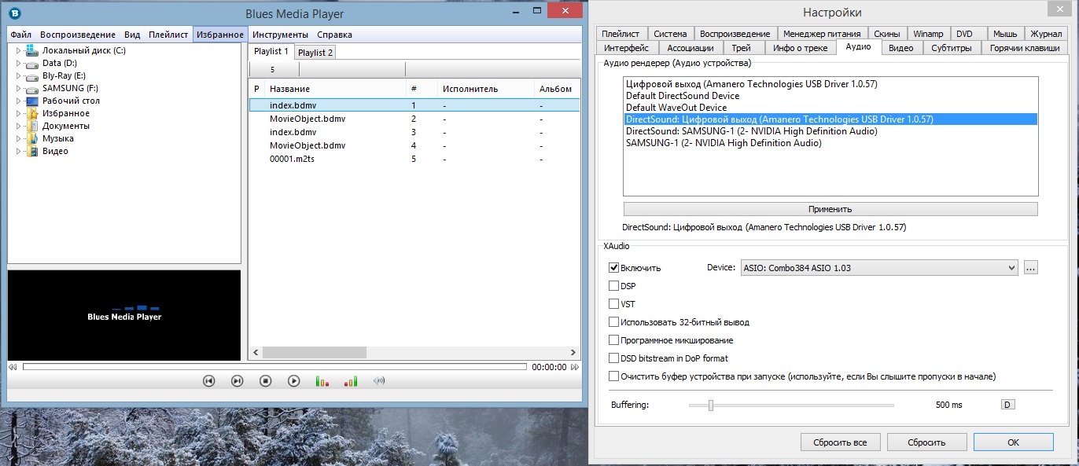Click the ellipsis button next to Device dropdown

pyautogui.click(x=1031, y=268)
